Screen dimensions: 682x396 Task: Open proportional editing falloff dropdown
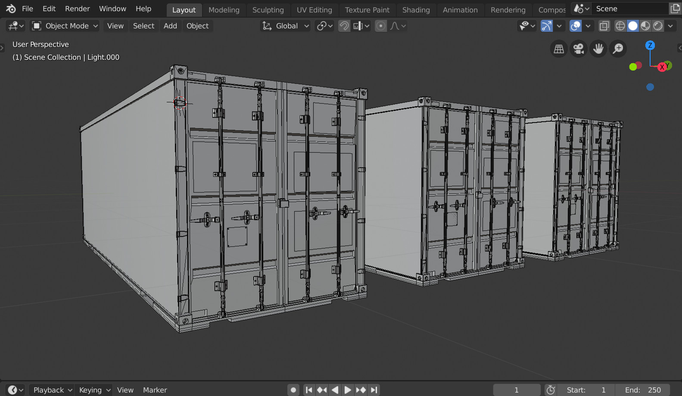pyautogui.click(x=398, y=26)
